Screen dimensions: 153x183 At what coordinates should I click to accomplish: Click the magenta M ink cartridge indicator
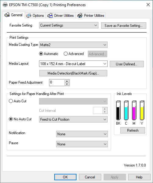coord(134,110)
